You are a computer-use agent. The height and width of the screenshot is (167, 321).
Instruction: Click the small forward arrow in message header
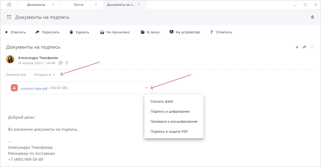[x=304, y=47]
